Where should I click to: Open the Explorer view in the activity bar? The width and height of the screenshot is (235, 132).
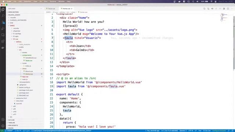click(x=3, y=10)
